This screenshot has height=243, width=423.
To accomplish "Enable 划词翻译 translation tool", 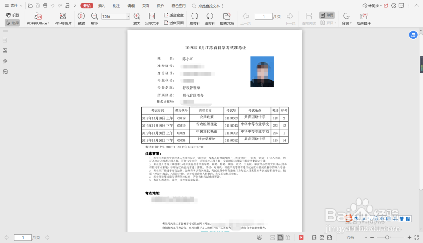I will (x=363, y=19).
